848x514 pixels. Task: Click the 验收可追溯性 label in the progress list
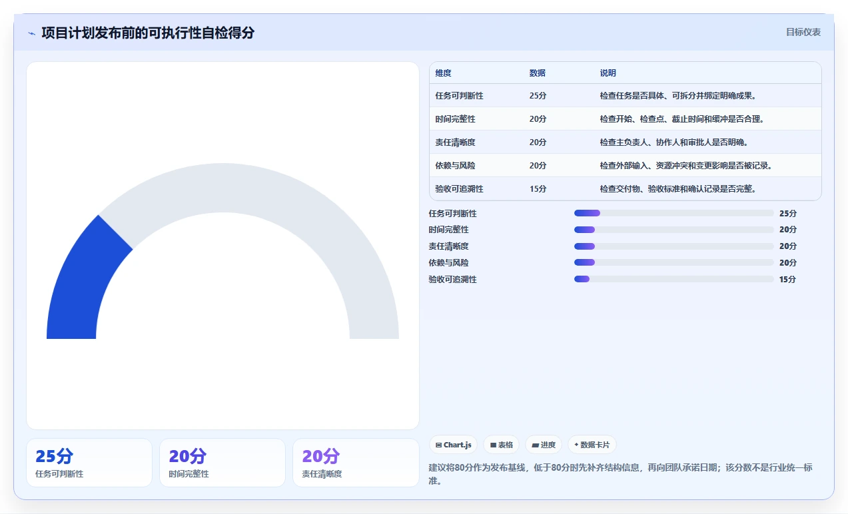[x=453, y=280]
